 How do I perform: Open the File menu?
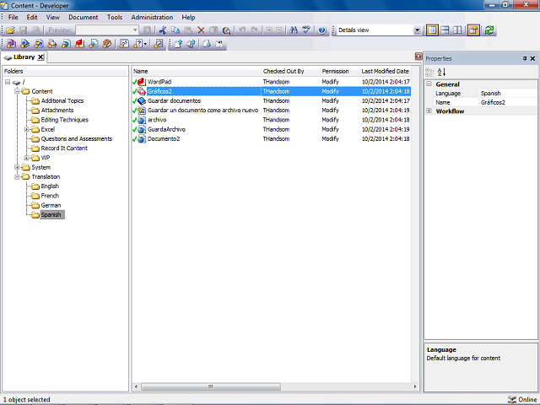point(13,17)
